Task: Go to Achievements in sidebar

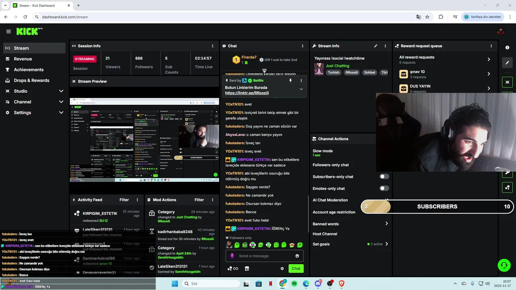Action: 34,70
